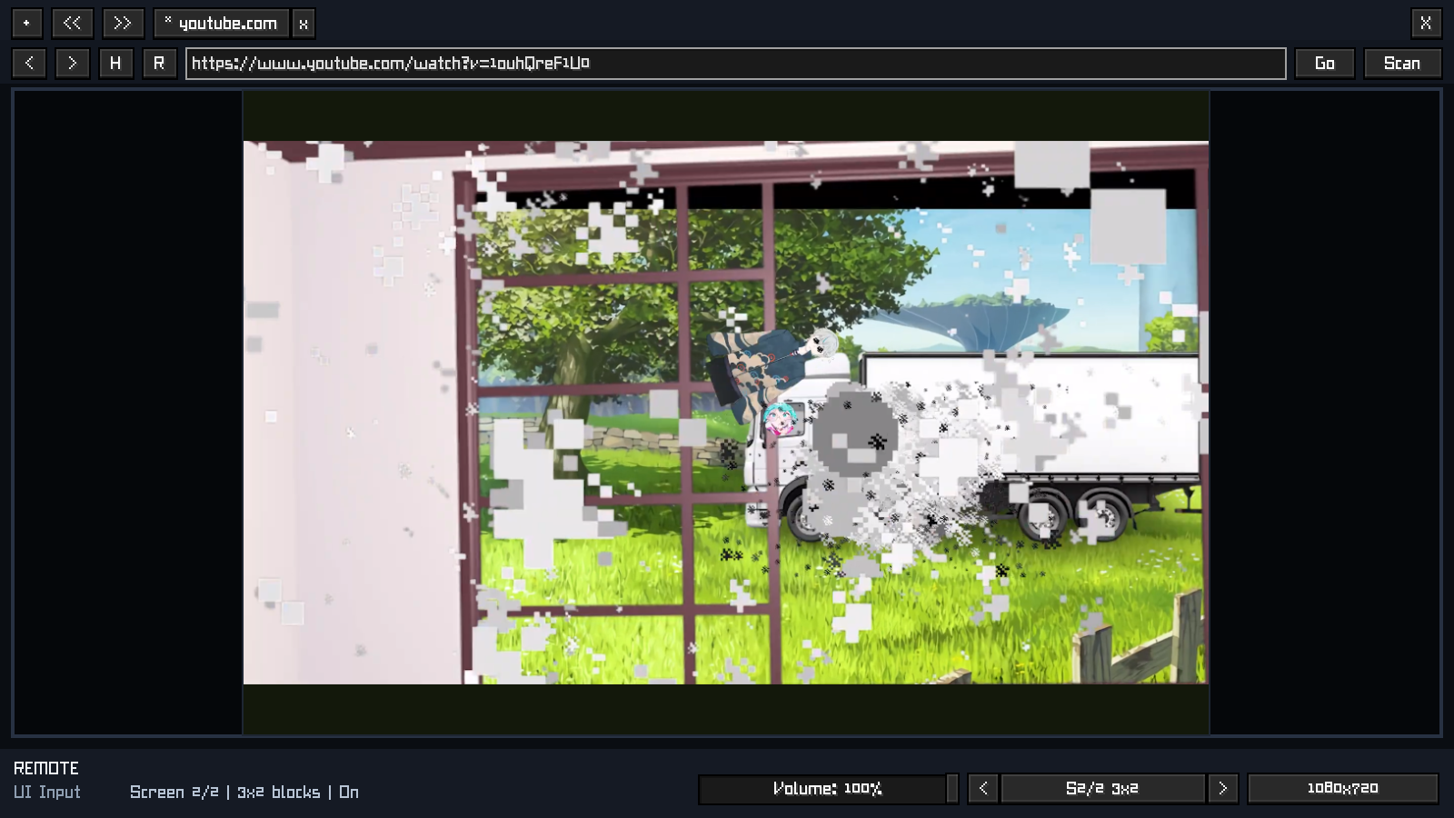Click the Scan button
Viewport: 1454px width, 818px height.
point(1402,63)
